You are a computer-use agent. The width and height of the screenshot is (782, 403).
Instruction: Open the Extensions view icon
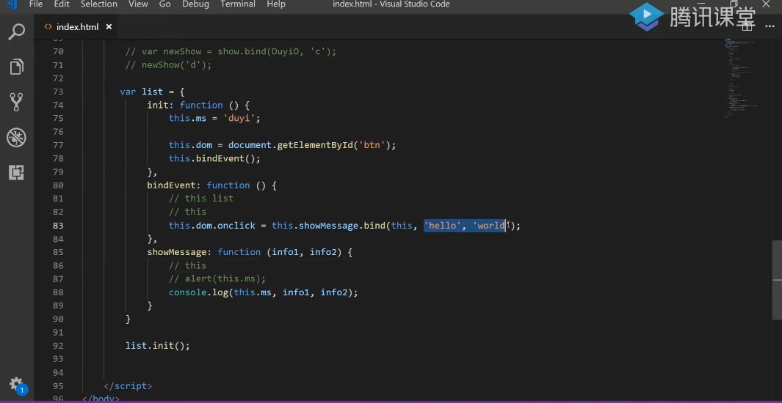(x=16, y=173)
